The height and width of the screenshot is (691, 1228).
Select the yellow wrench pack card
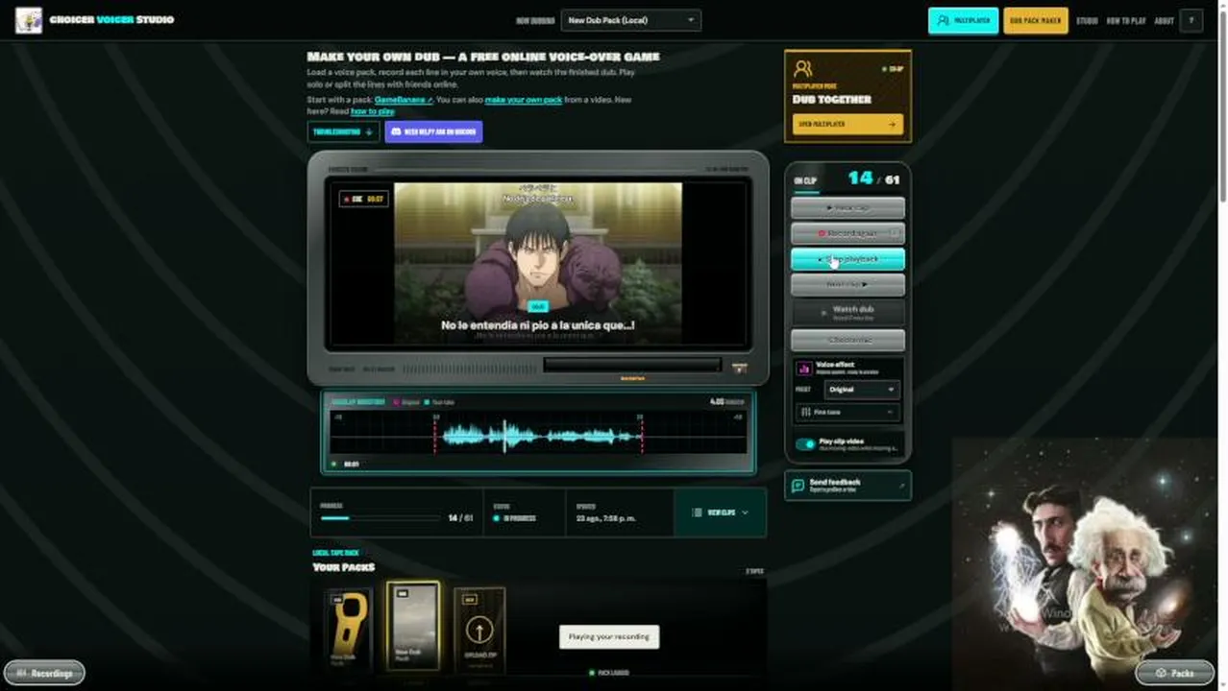coord(348,630)
